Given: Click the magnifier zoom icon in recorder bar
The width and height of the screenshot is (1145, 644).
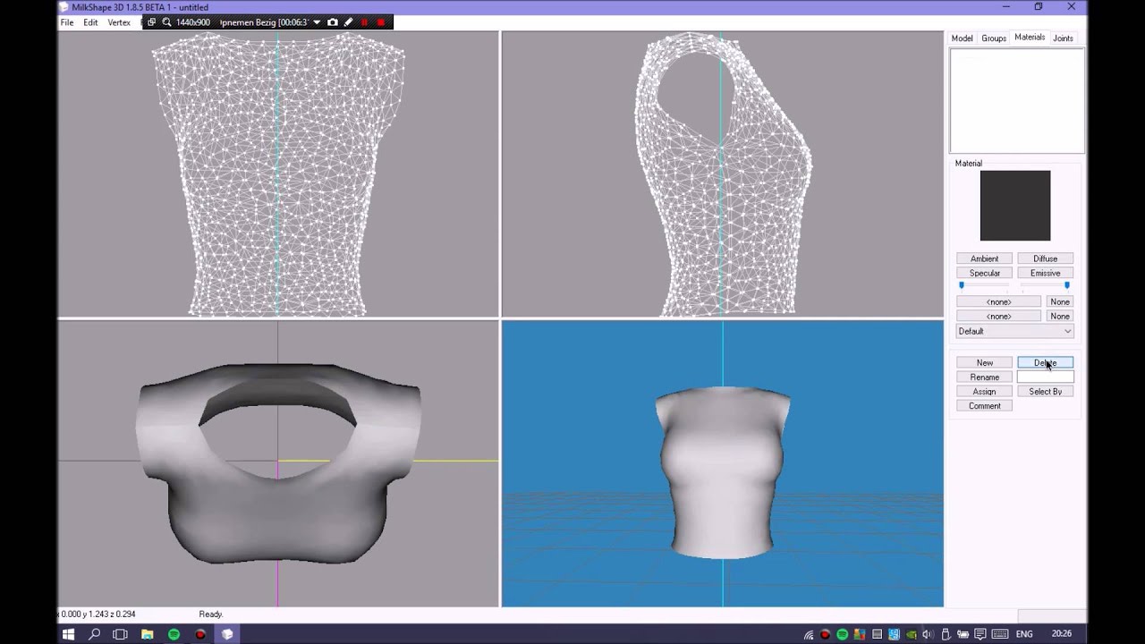Looking at the screenshot, I should pos(166,22).
